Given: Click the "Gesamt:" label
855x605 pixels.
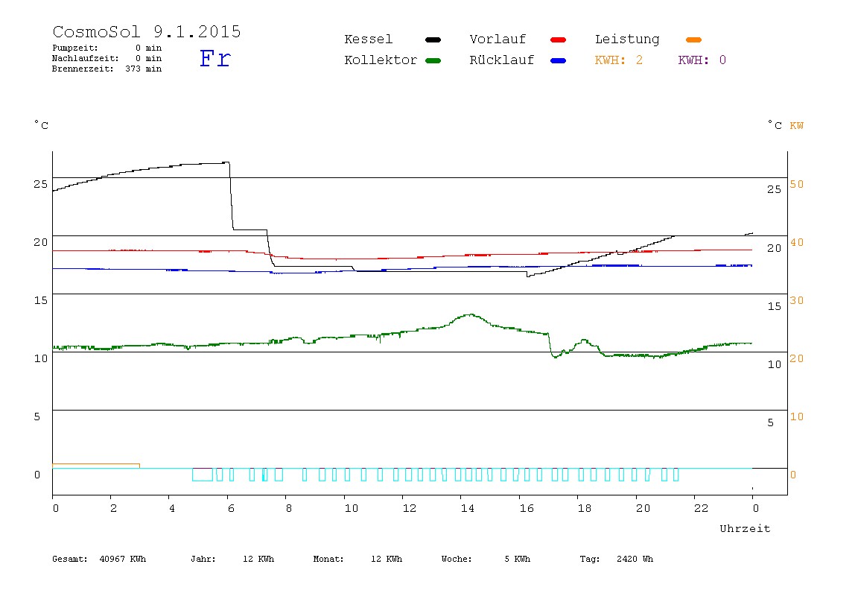Looking at the screenshot, I should pos(70,559).
